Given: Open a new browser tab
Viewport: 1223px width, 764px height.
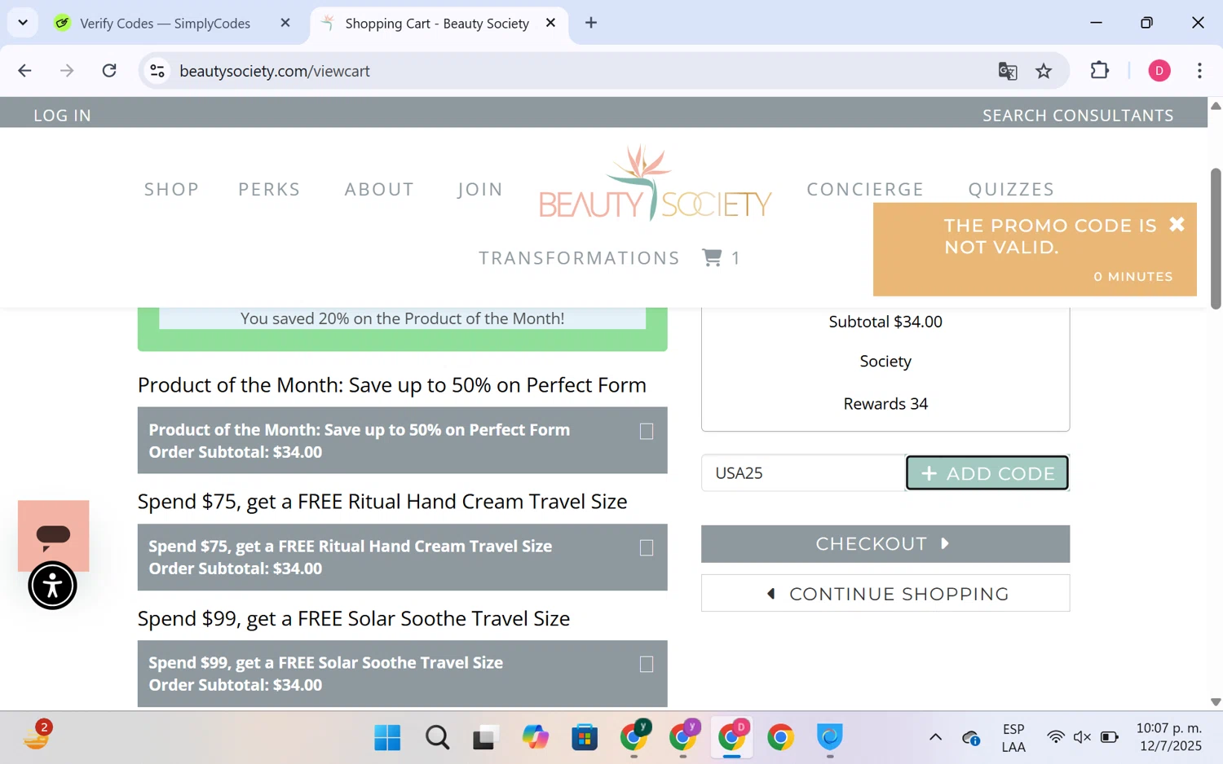Looking at the screenshot, I should coord(591,24).
